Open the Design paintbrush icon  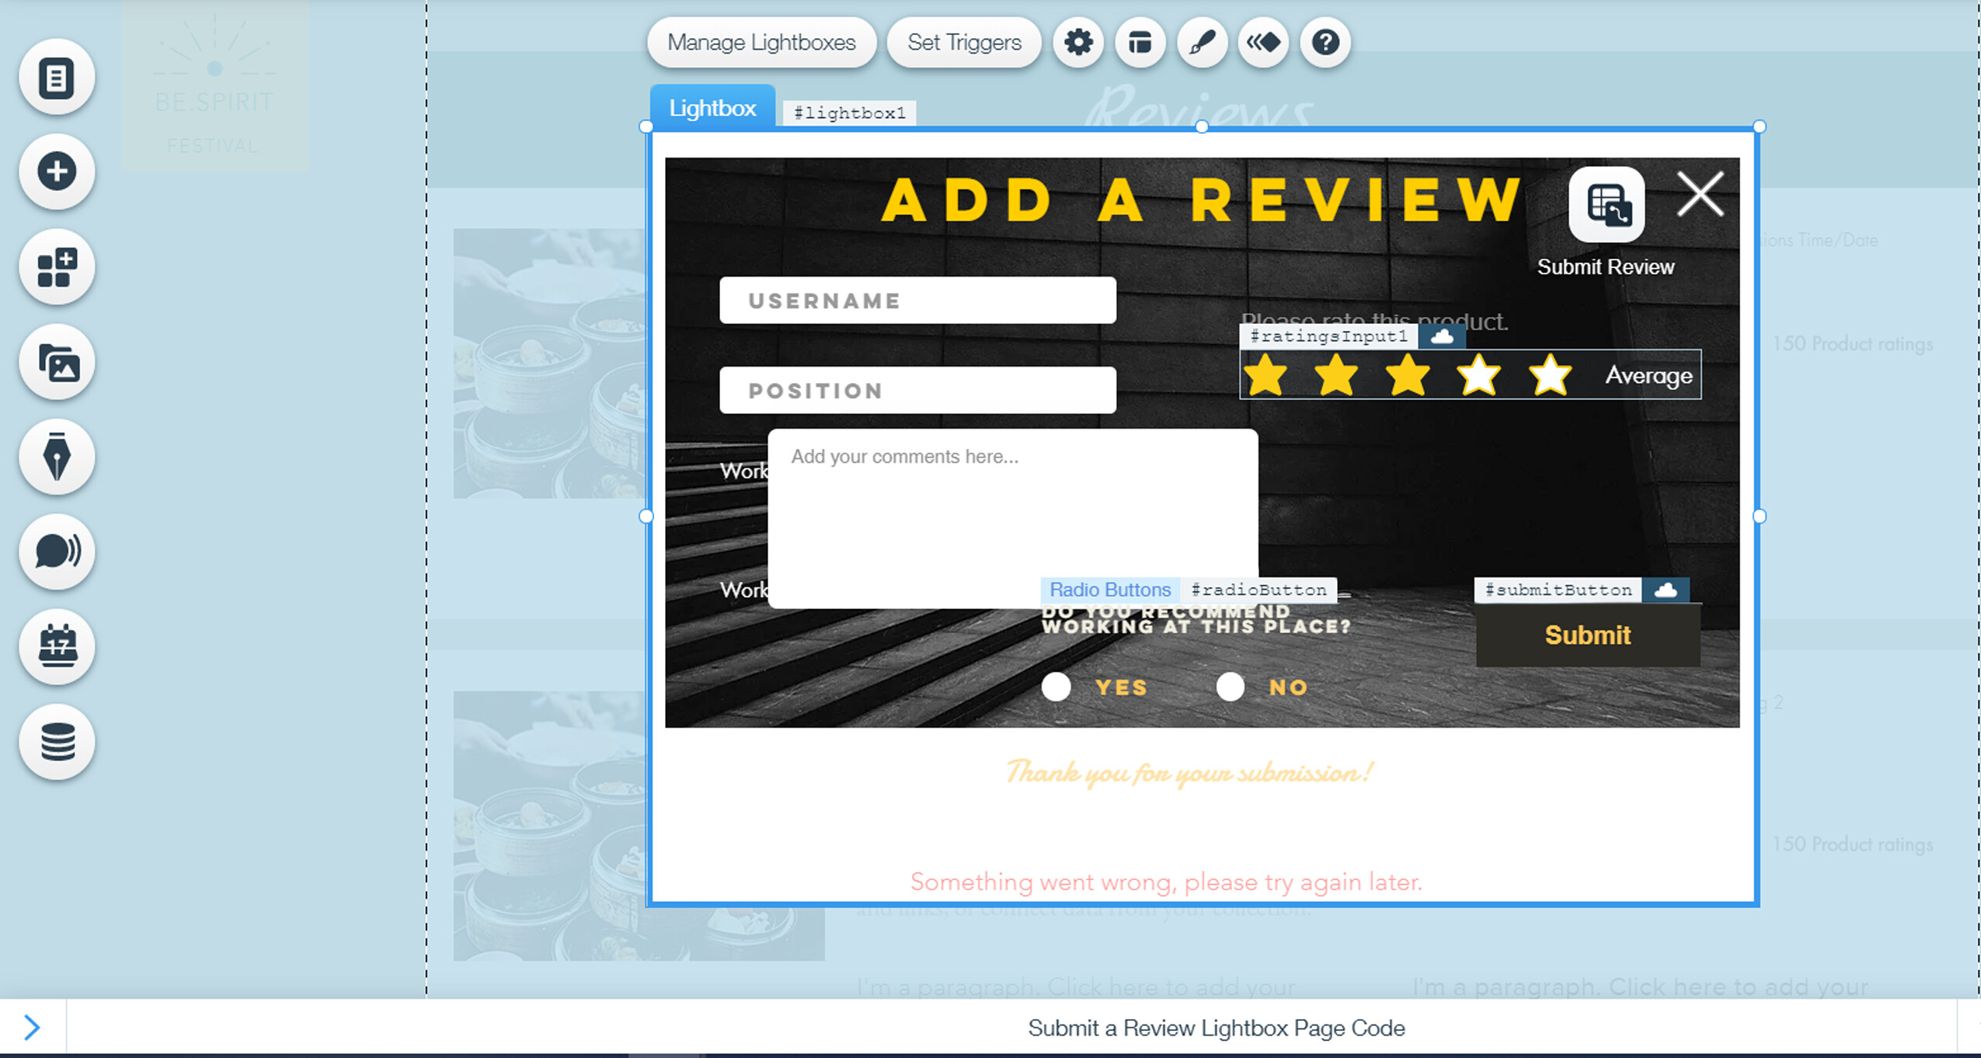click(1202, 42)
